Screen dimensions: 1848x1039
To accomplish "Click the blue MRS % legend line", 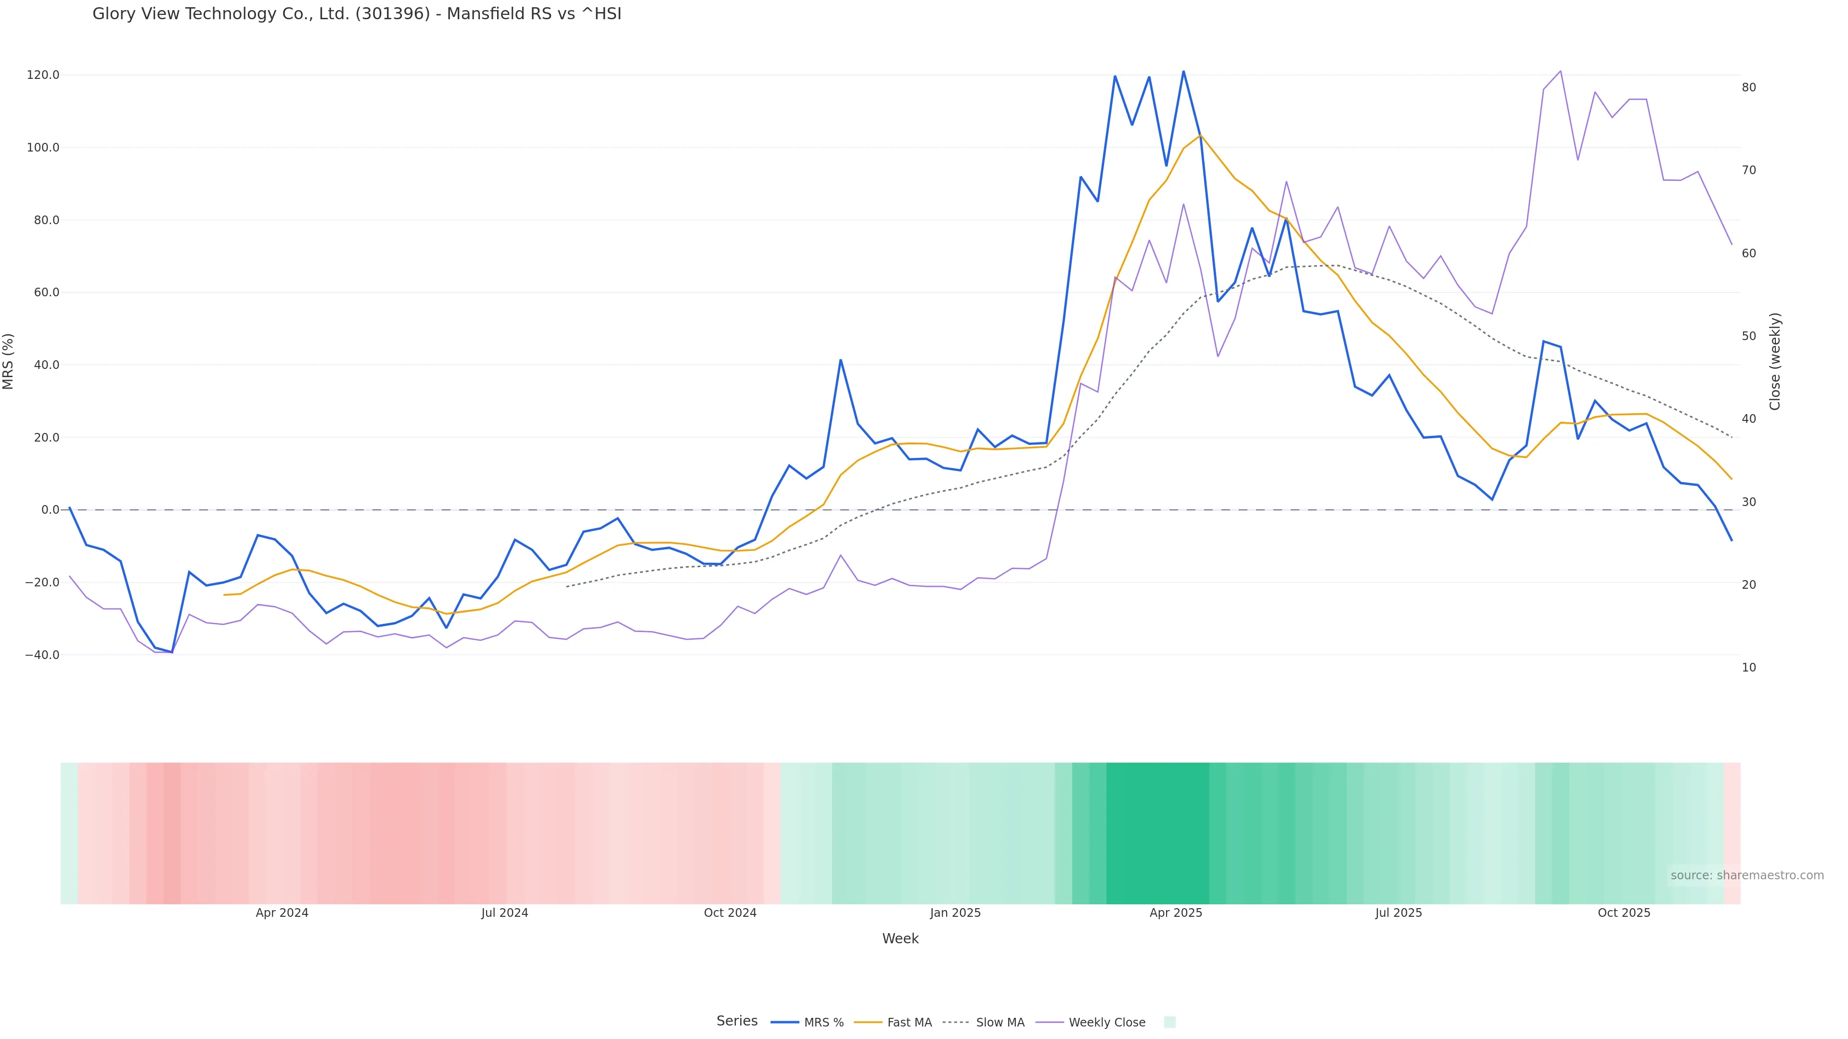I will pos(785,1023).
